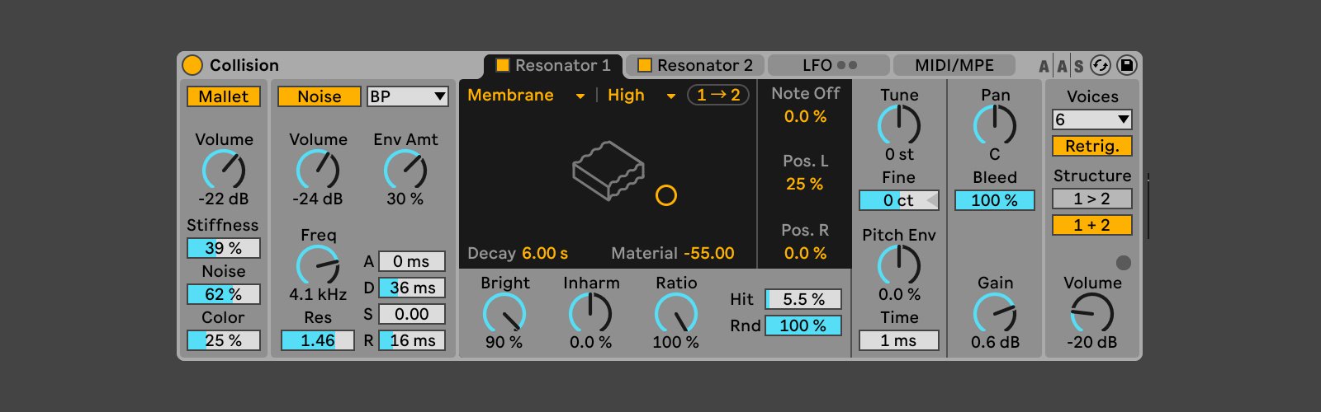Open the BP noise filter type dropdown
Image resolution: width=1321 pixels, height=412 pixels.
(408, 96)
